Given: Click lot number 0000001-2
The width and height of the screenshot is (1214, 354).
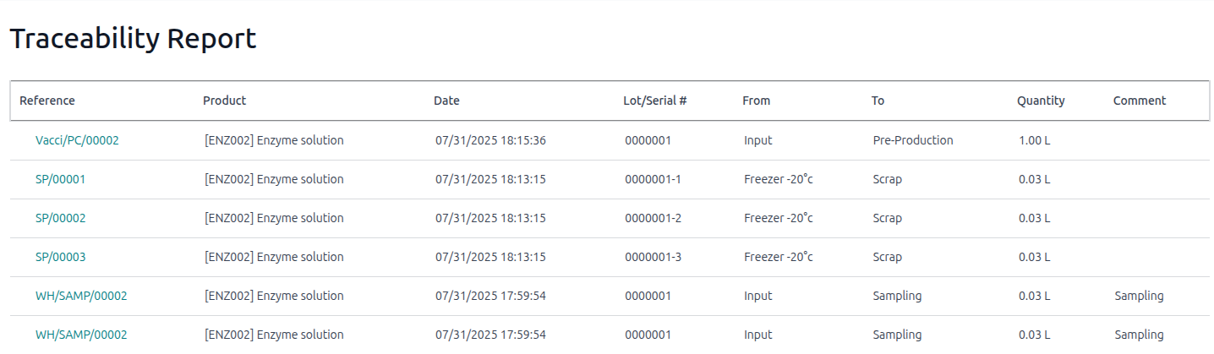Looking at the screenshot, I should pos(653,218).
